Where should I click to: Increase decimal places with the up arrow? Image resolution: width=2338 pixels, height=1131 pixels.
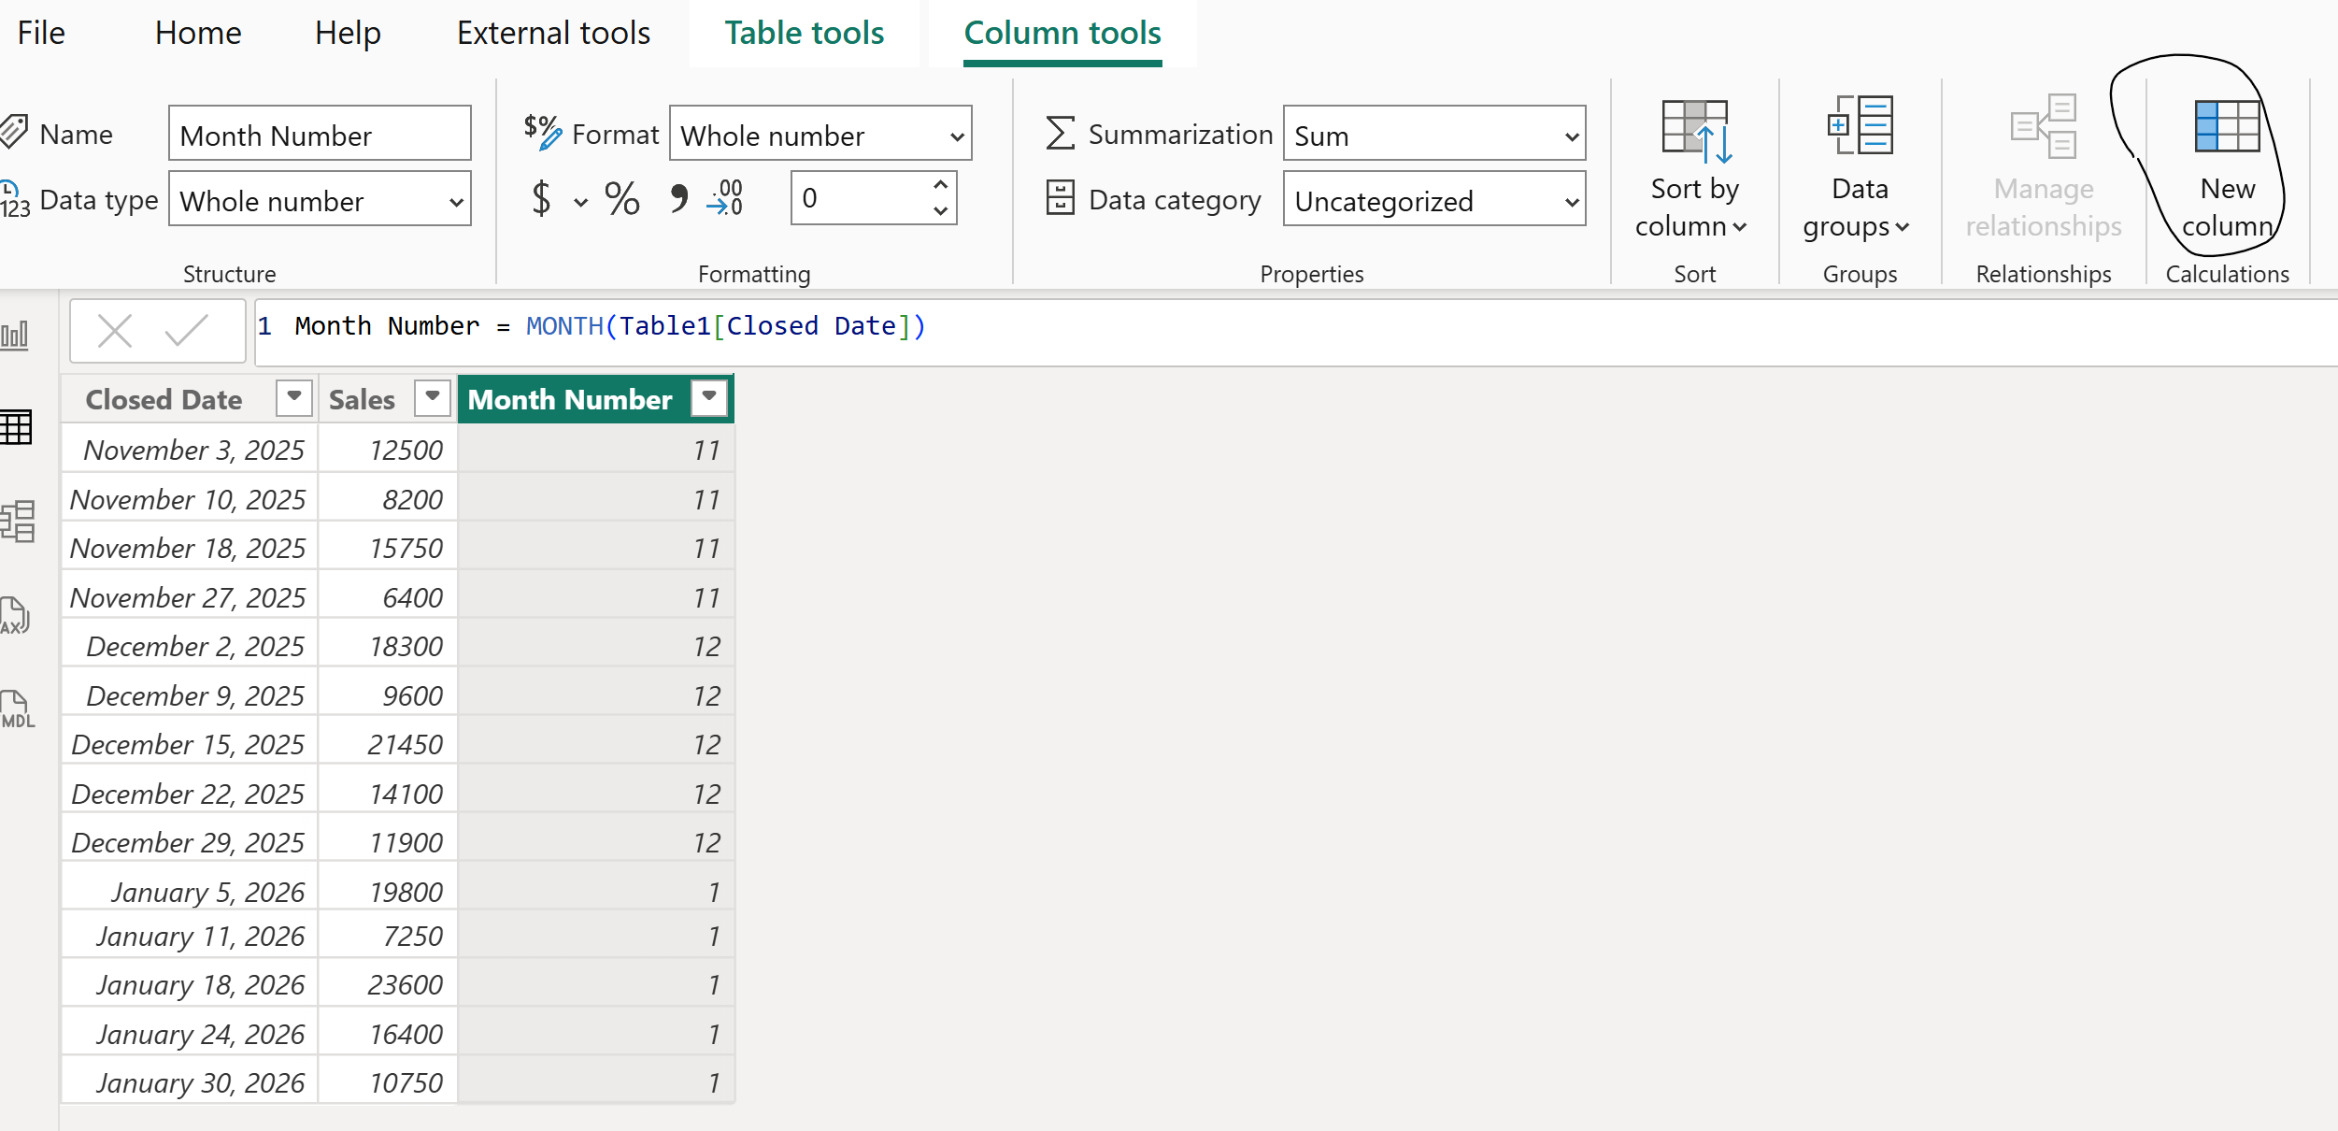(x=940, y=184)
